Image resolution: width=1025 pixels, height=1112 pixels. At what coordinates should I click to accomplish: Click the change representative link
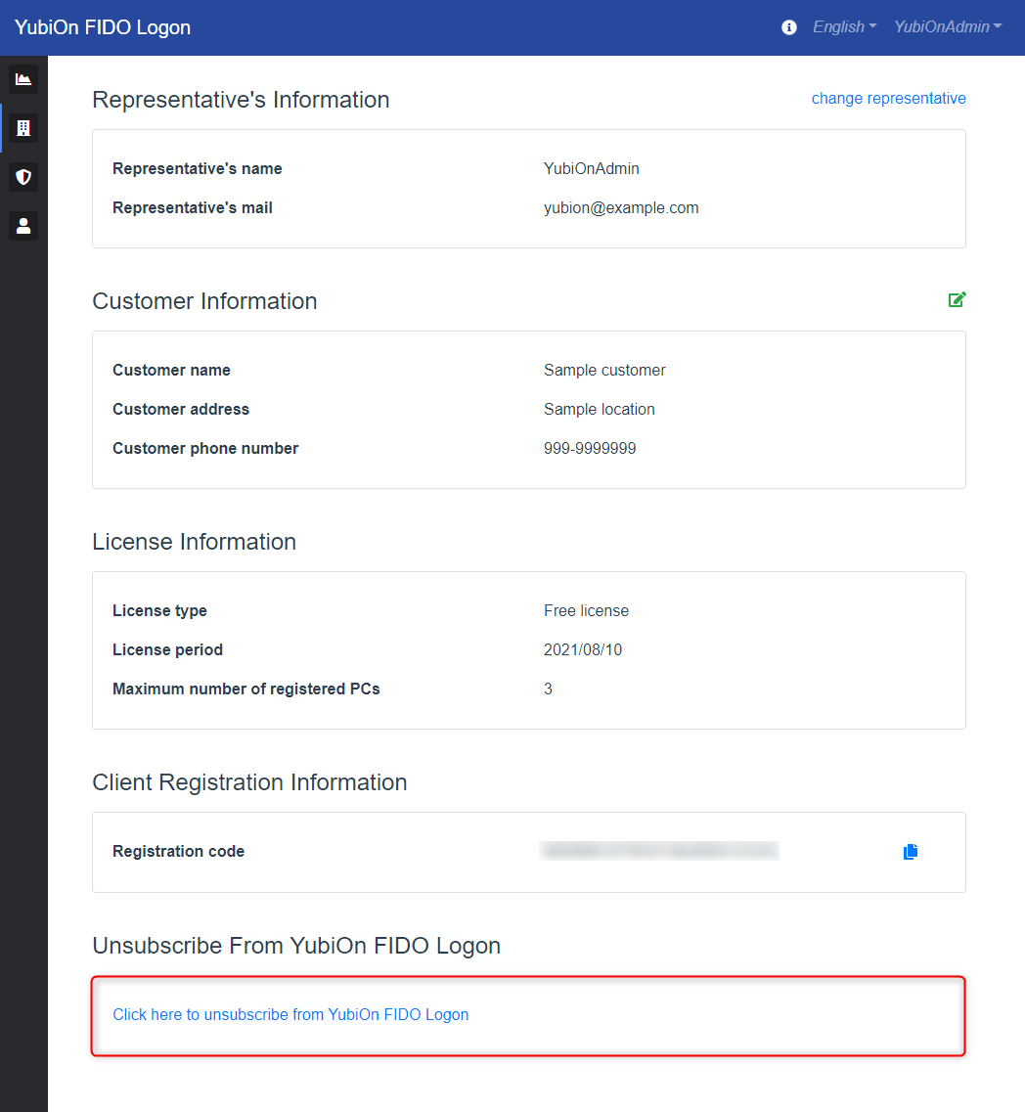click(x=889, y=99)
